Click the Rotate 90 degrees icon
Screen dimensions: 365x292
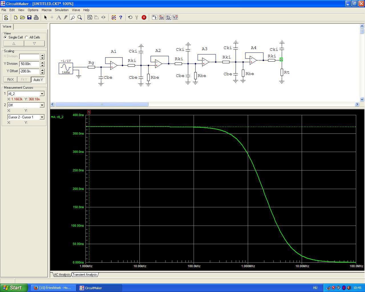coord(97,17)
